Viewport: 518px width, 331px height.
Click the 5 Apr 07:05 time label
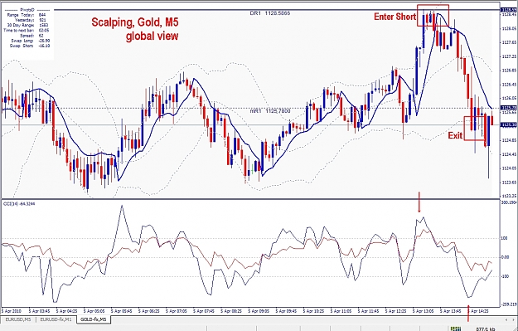(176, 311)
